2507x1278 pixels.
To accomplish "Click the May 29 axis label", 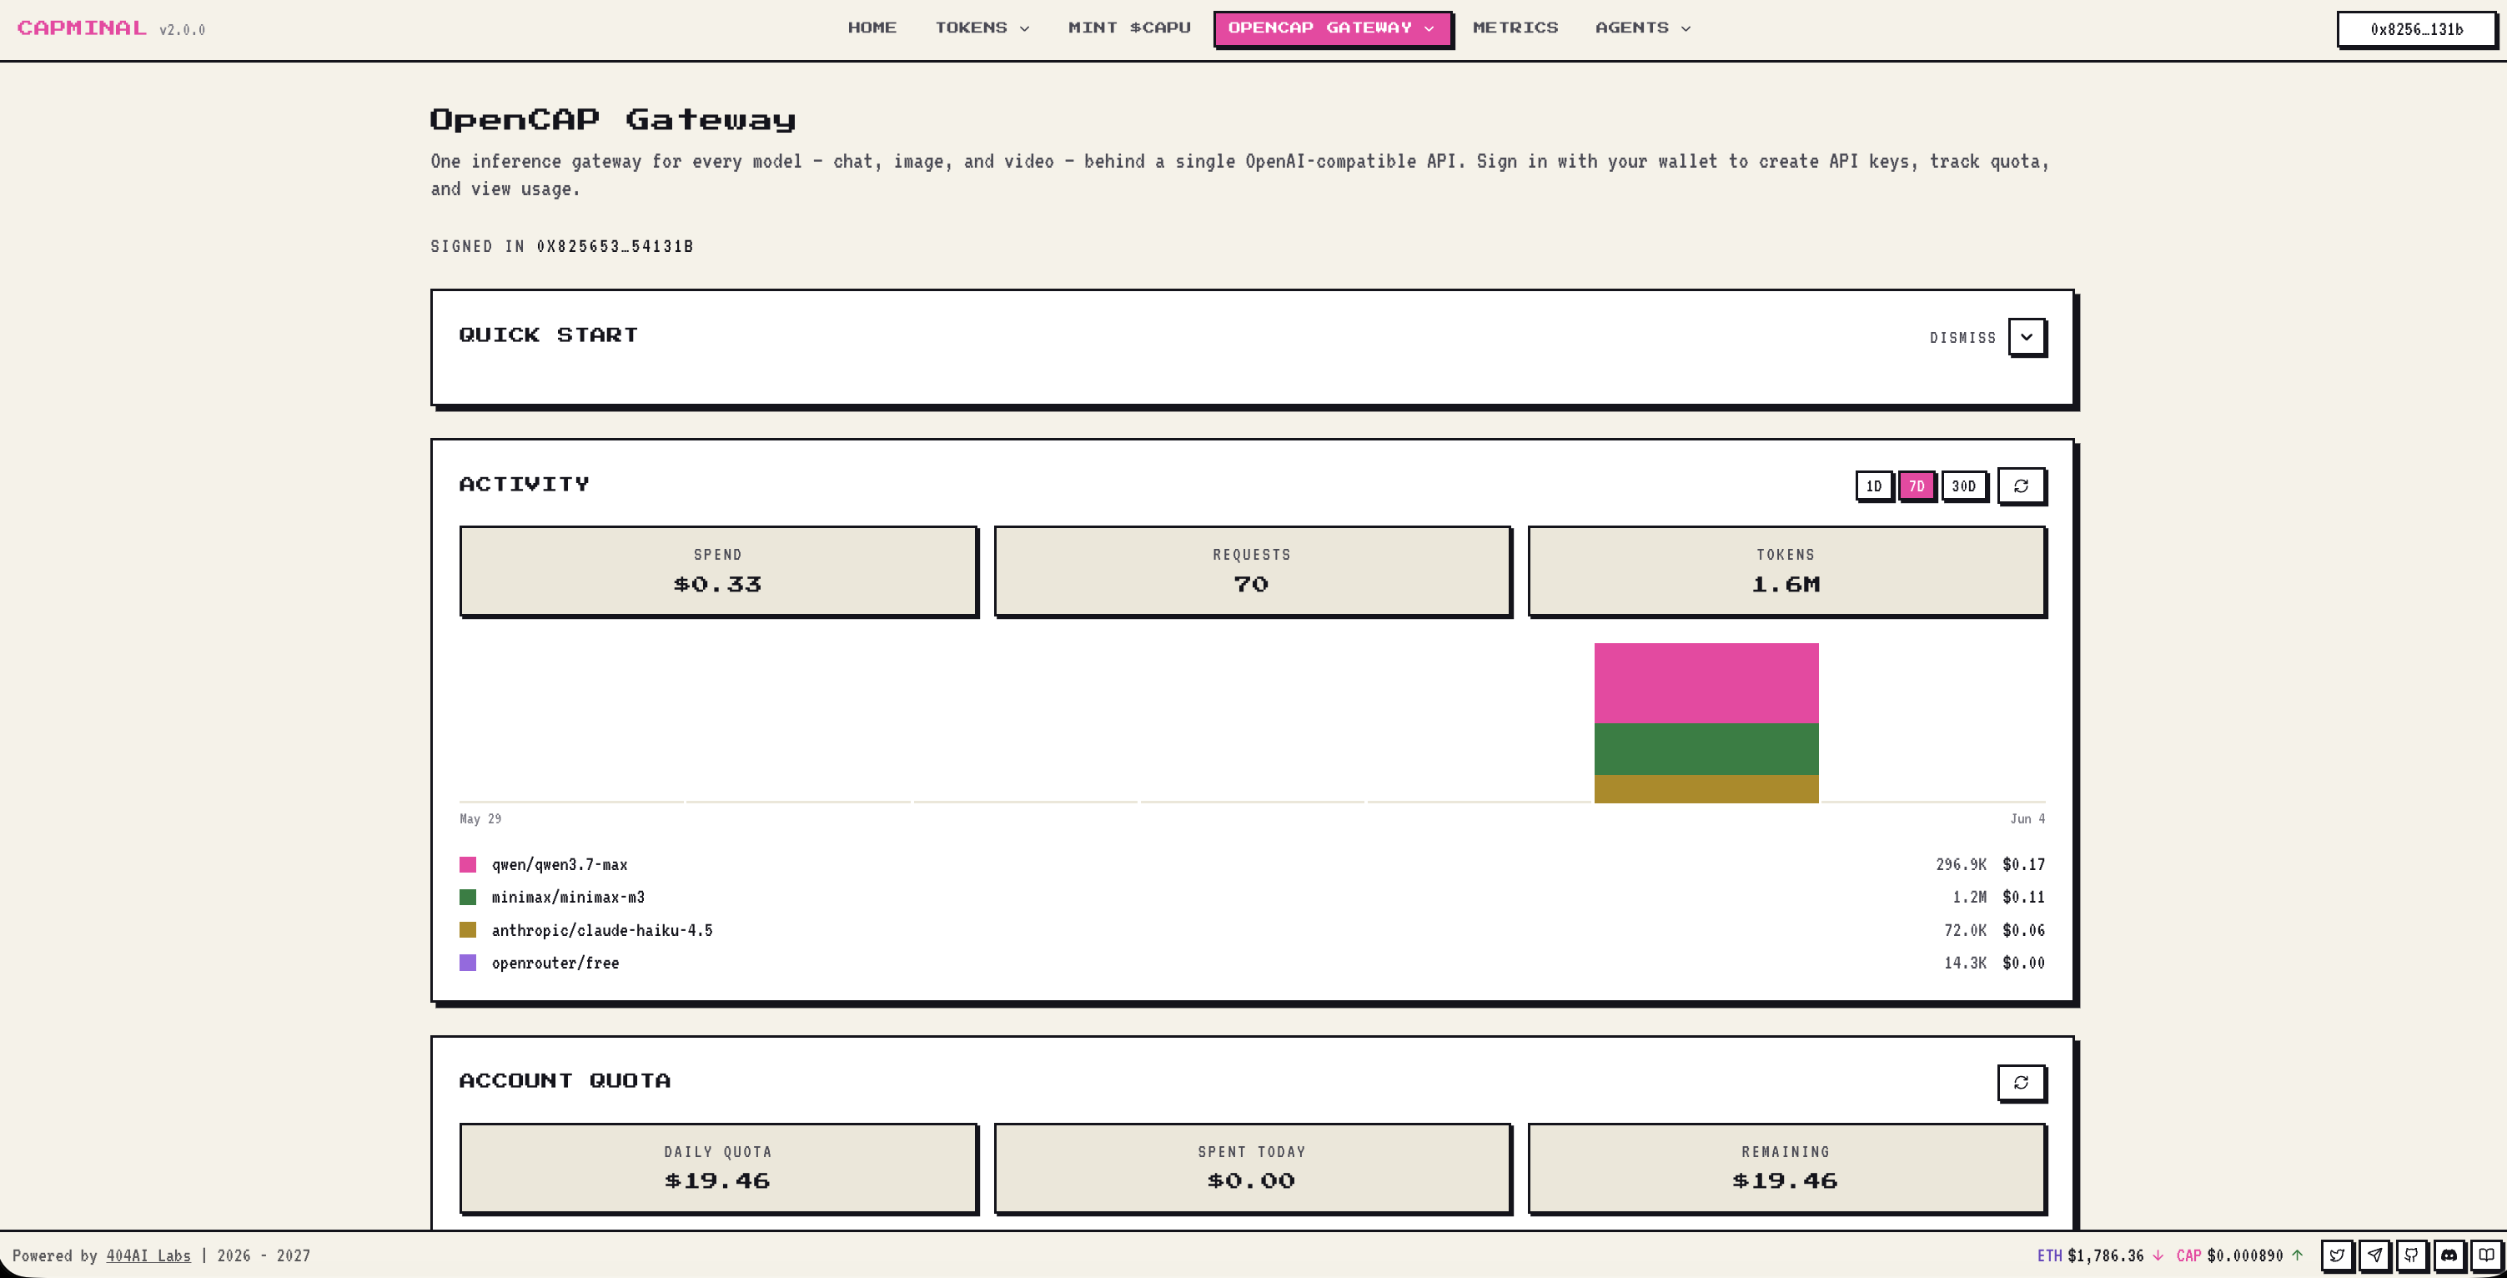I will coord(480,818).
